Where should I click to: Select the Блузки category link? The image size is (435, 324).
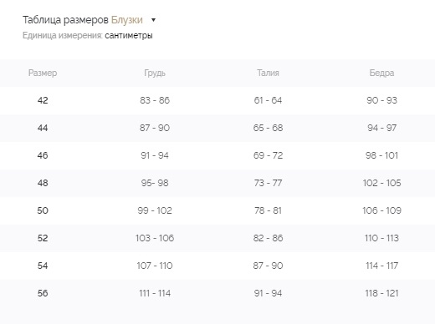127,20
